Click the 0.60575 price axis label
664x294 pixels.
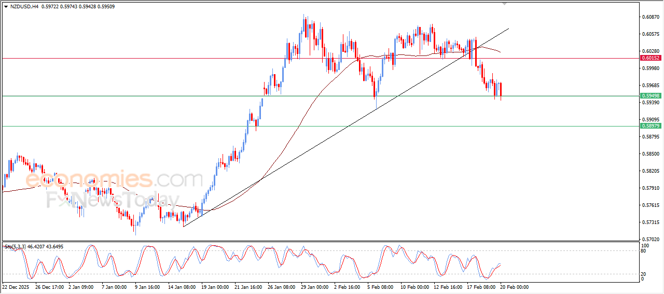pyautogui.click(x=651, y=34)
